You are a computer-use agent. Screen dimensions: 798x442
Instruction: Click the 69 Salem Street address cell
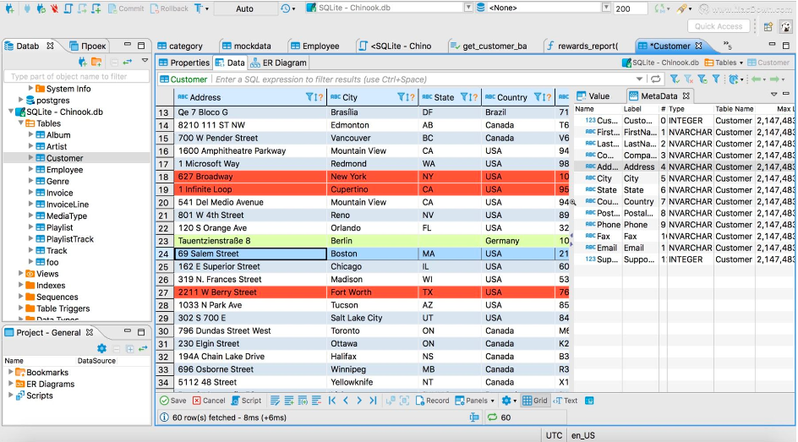pos(250,254)
